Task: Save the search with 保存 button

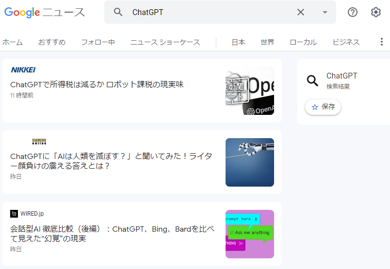Action: click(323, 107)
